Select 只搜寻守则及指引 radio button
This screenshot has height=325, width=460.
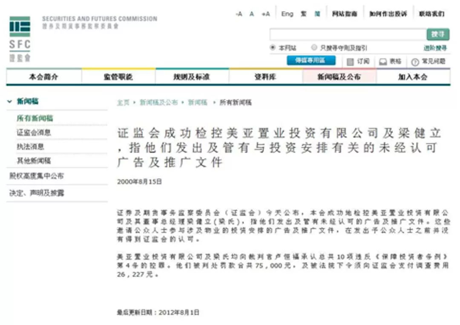pos(314,47)
